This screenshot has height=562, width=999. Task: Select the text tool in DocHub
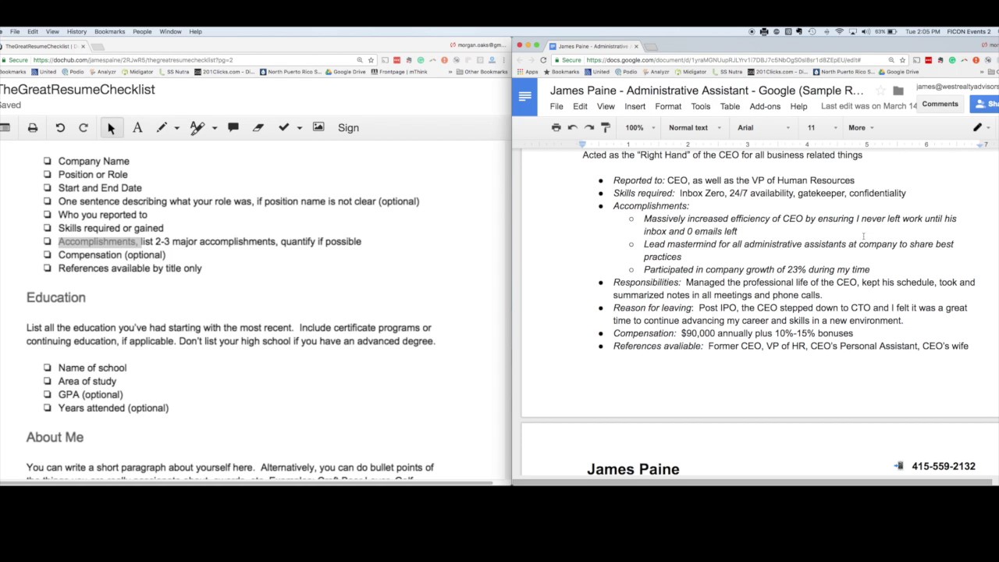[137, 128]
